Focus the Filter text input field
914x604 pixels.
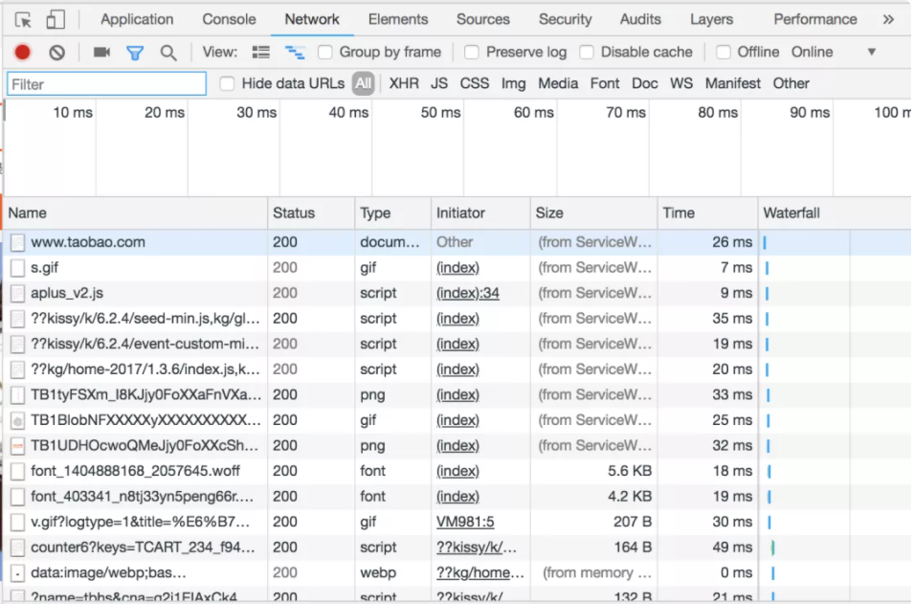pyautogui.click(x=106, y=84)
